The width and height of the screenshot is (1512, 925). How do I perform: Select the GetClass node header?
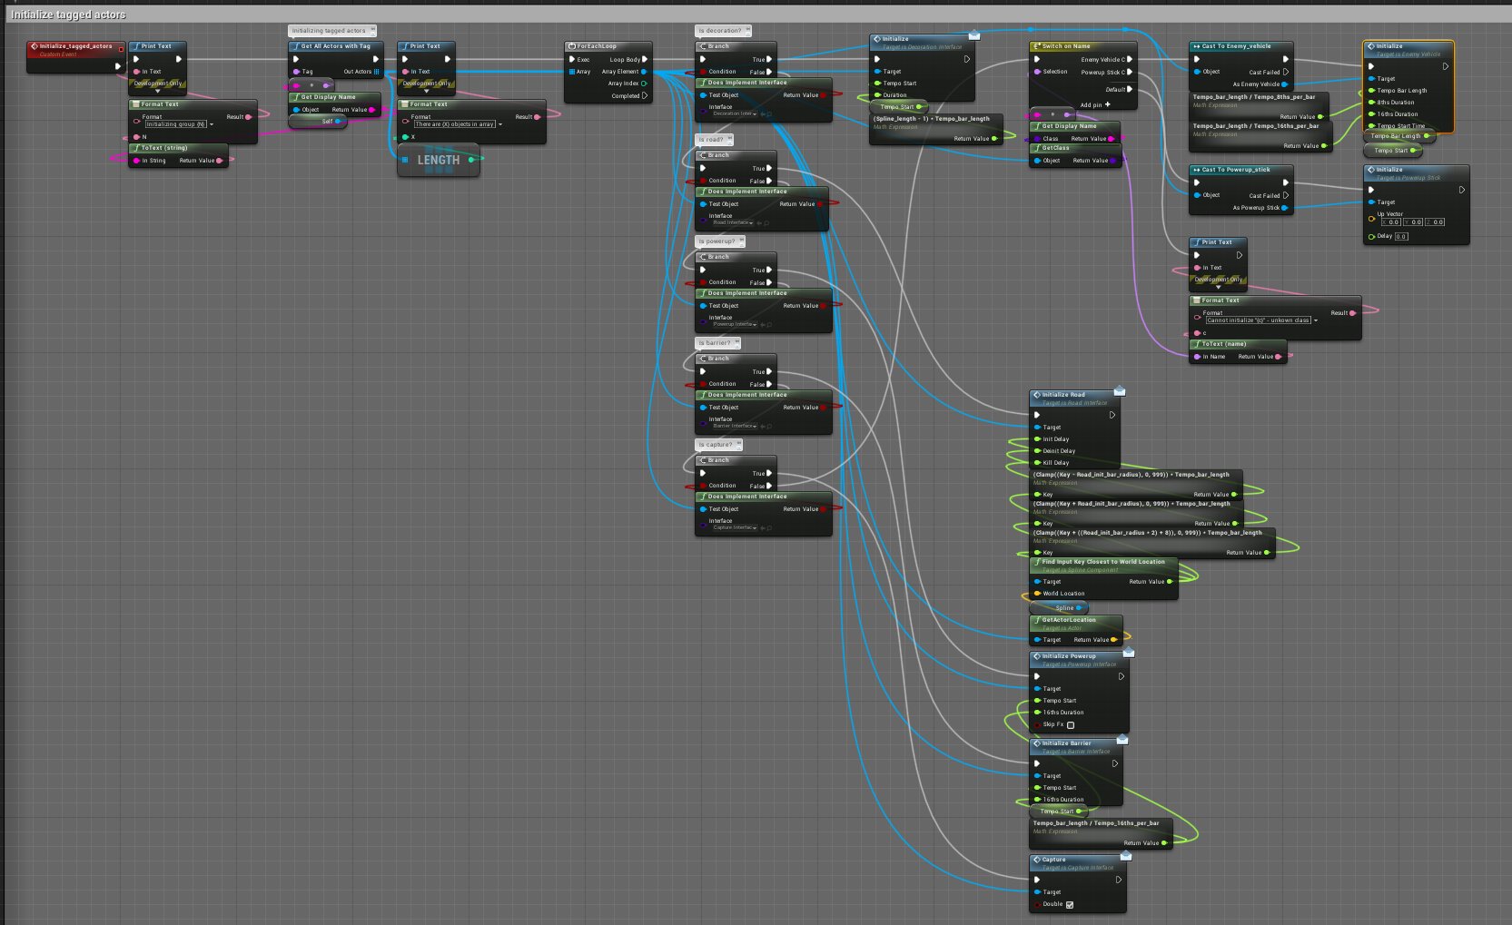[1075, 148]
